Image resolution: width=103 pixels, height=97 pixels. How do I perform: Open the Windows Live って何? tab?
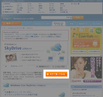pos(42,24)
